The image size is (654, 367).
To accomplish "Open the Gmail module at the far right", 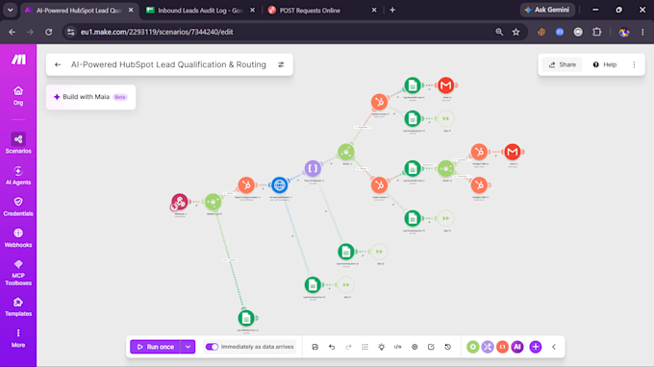I will pyautogui.click(x=513, y=152).
